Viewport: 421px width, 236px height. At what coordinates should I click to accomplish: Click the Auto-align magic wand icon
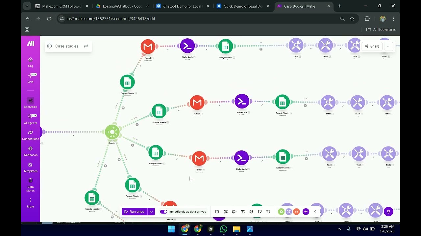(x=226, y=212)
